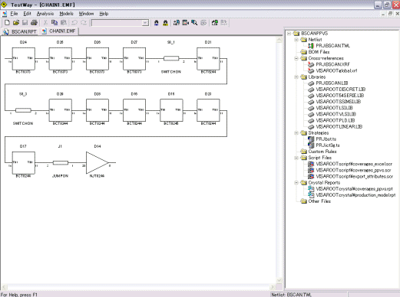Select VISAROOT LINEAR.LIB library
This screenshot has height=297, width=400.
click(x=339, y=126)
